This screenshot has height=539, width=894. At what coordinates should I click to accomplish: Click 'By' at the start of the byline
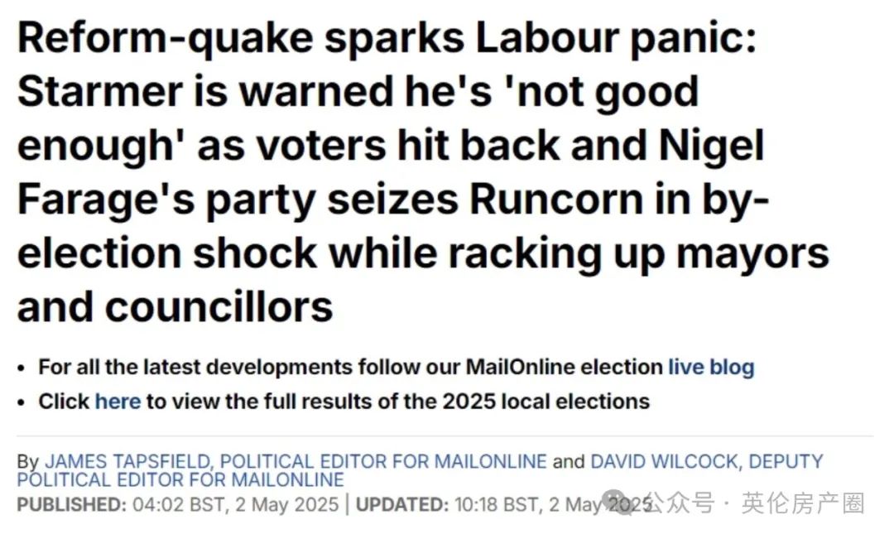(28, 461)
